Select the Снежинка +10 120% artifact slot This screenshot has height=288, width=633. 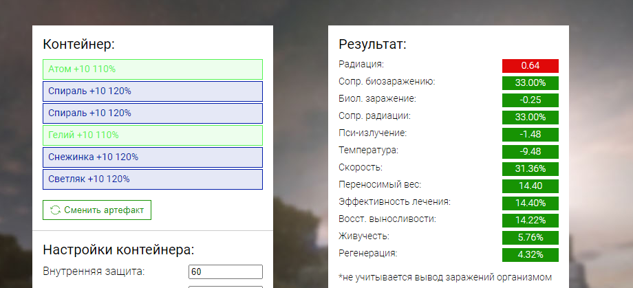point(153,157)
